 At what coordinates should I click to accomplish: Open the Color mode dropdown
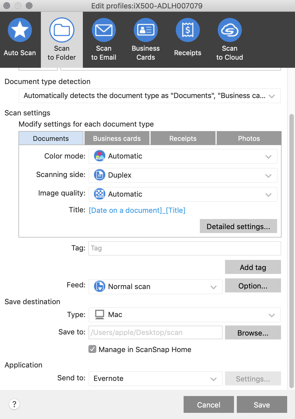[x=183, y=156]
